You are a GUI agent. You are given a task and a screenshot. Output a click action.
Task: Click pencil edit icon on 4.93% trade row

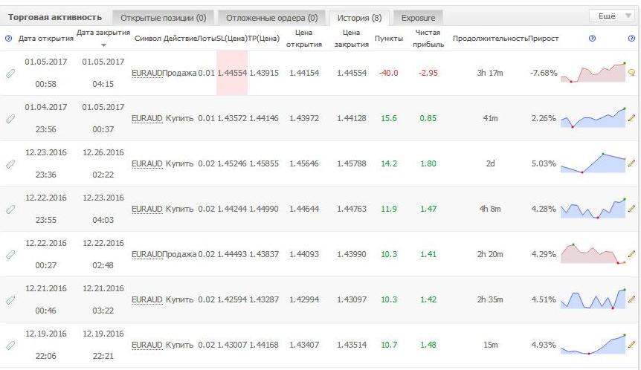click(631, 345)
